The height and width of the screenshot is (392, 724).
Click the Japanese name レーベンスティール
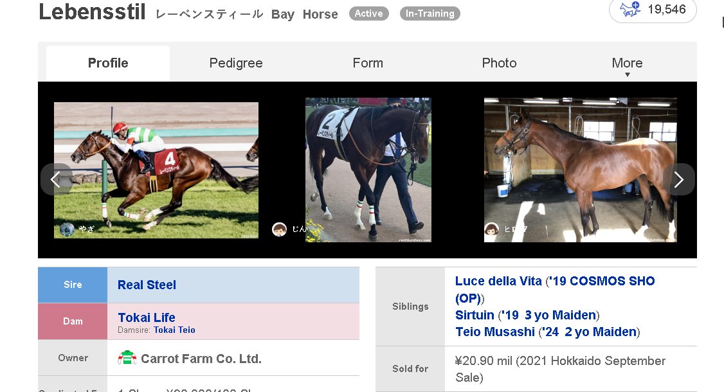pyautogui.click(x=210, y=14)
